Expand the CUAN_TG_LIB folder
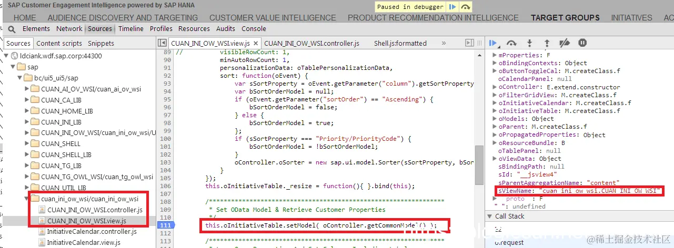The height and width of the screenshot is (248, 674). click(27, 166)
